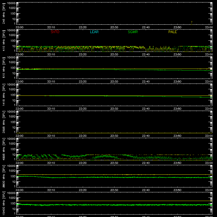Click the 22:30 tick under the 2695 MHz panel
The width and height of the screenshot is (217, 217).
pos(114,136)
